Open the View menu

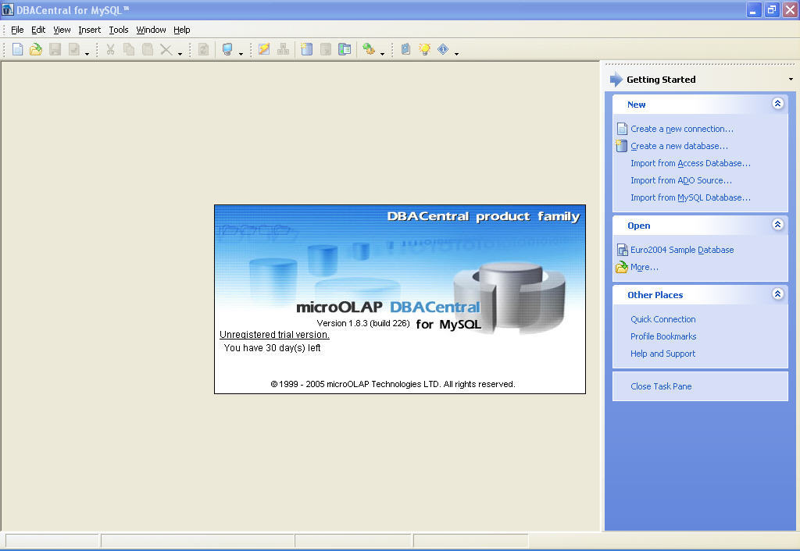pyautogui.click(x=62, y=30)
